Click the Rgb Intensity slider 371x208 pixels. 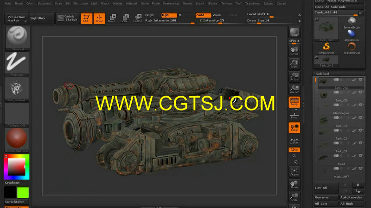point(170,21)
